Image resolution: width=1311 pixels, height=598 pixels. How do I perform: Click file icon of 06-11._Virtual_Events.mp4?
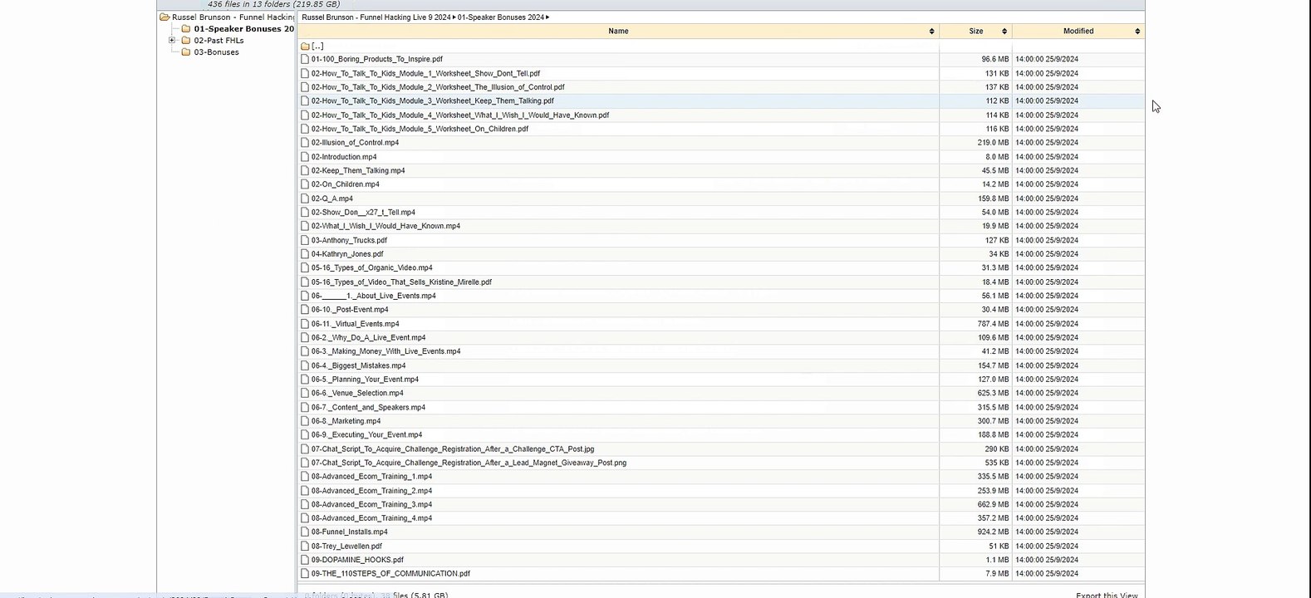pyautogui.click(x=305, y=323)
